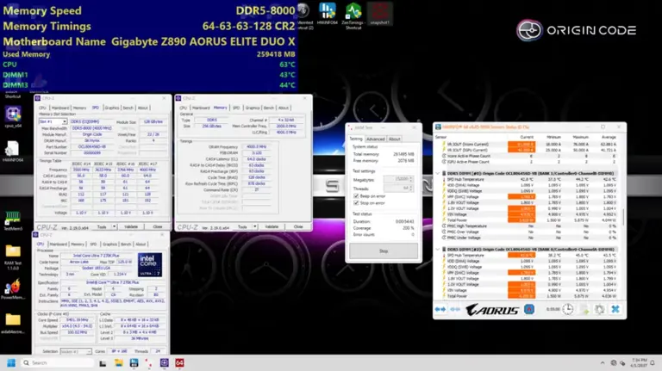Open HWiNFO sensor settings gear
662x371 pixels.
pos(600,309)
